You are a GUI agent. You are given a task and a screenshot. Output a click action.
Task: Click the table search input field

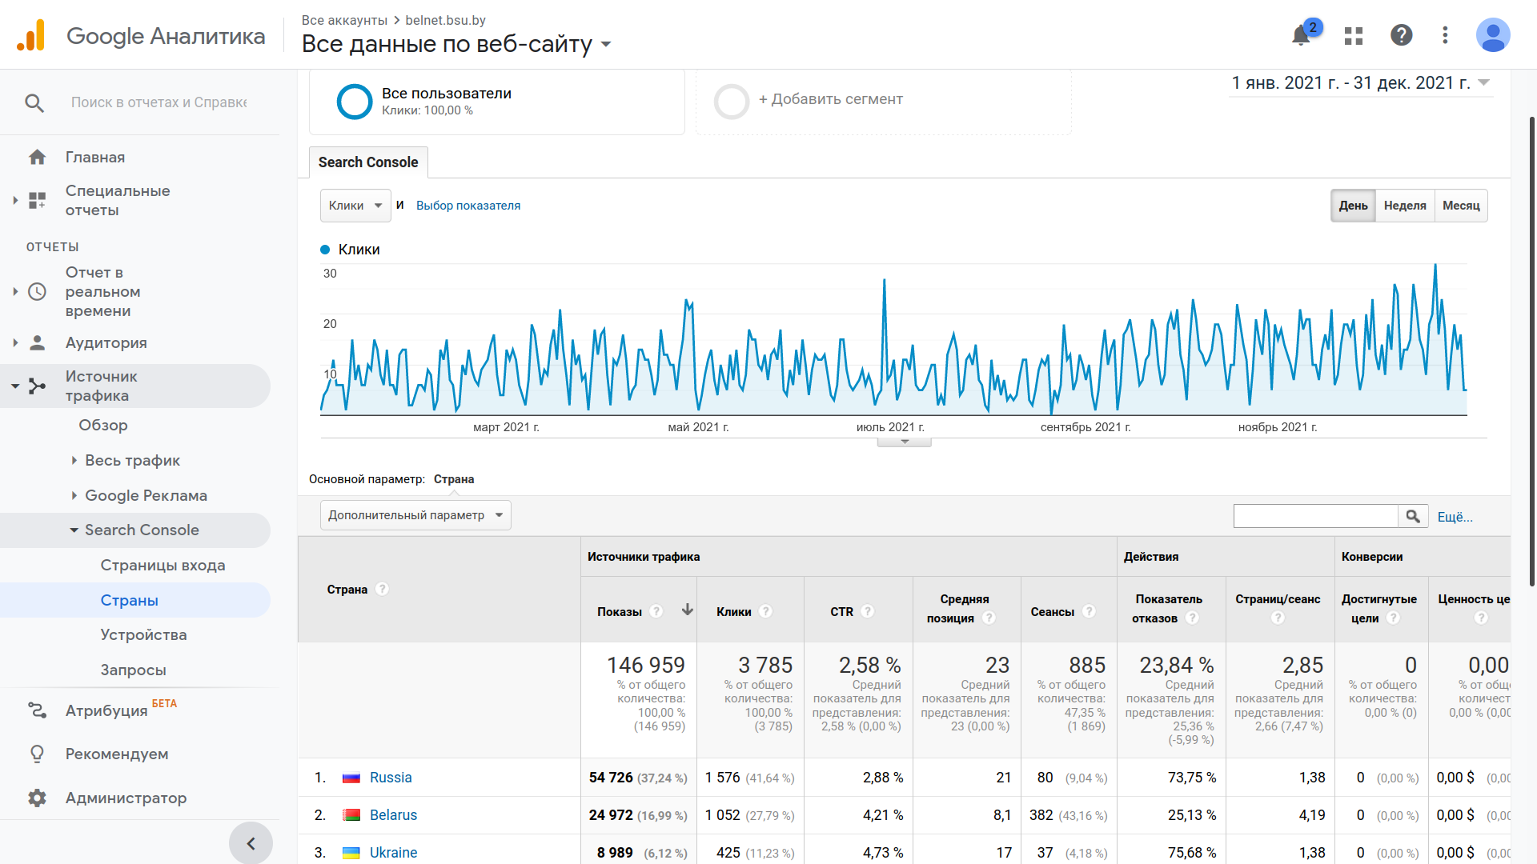pyautogui.click(x=1315, y=517)
